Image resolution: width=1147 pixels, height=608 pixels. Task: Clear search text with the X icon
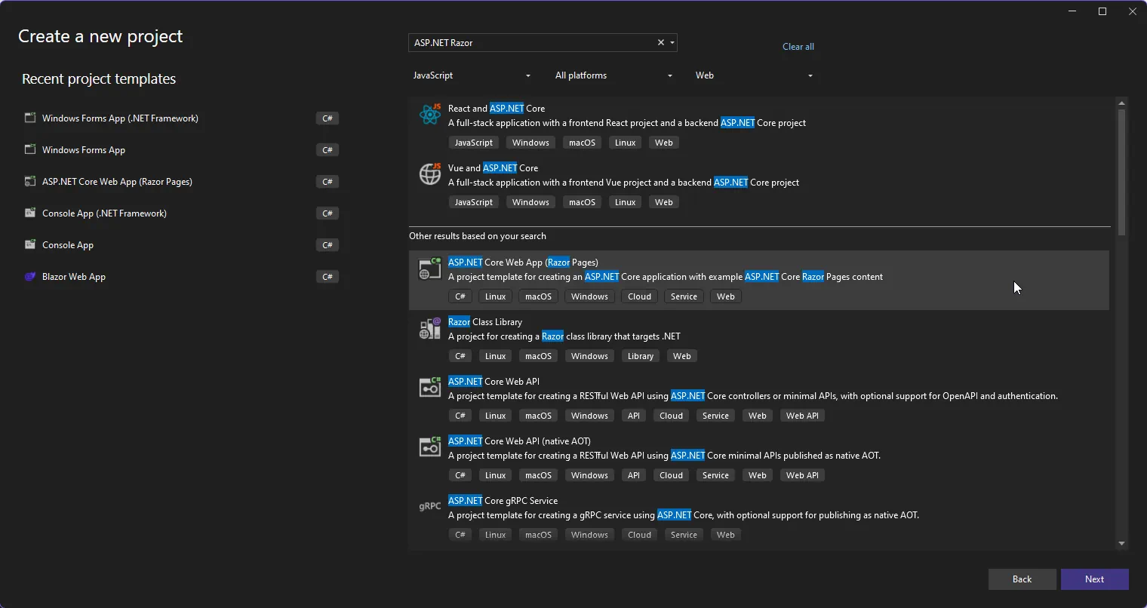pos(661,43)
